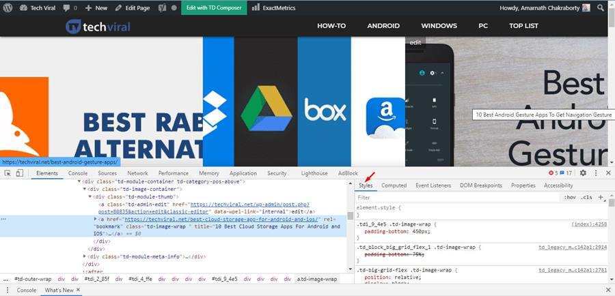Open the WINDOWS navigation menu
The height and width of the screenshot is (296, 615).
(439, 26)
